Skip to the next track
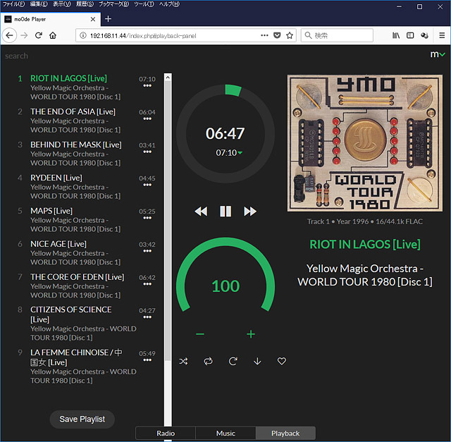Viewport: 451px width, 442px height. coord(250,211)
